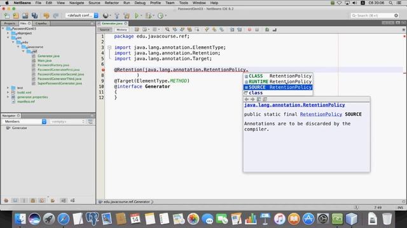Click the forward arrow in documentation popup
Image resolution: width=407 pixels, height=228 pixels.
click(x=252, y=99)
